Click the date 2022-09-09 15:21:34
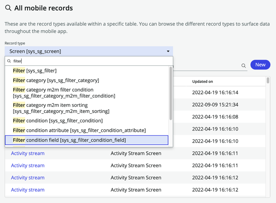The image size is (276, 203). pyautogui.click(x=215, y=105)
